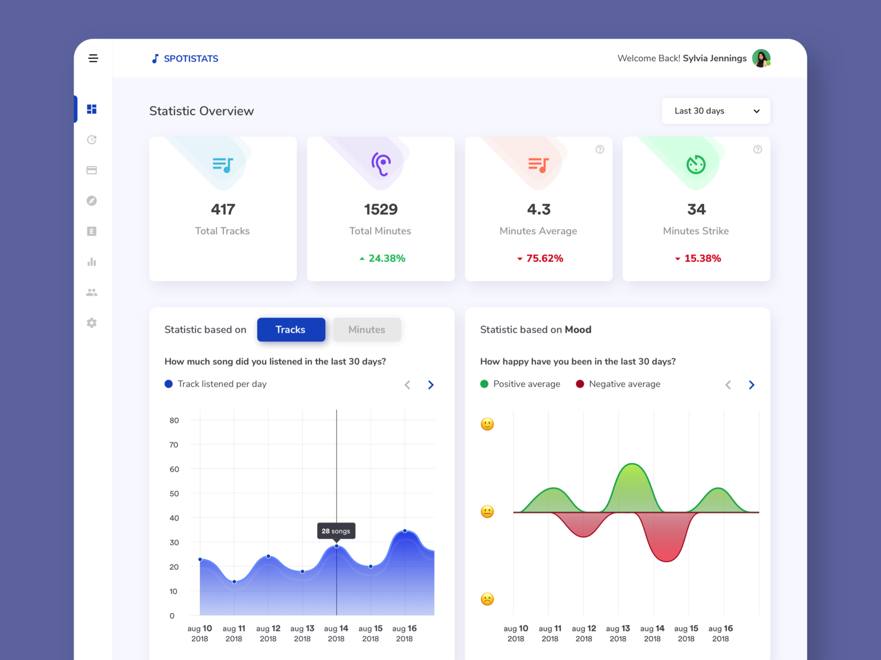
Task: Click the 4.3 Minutes Average value
Action: pyautogui.click(x=539, y=209)
